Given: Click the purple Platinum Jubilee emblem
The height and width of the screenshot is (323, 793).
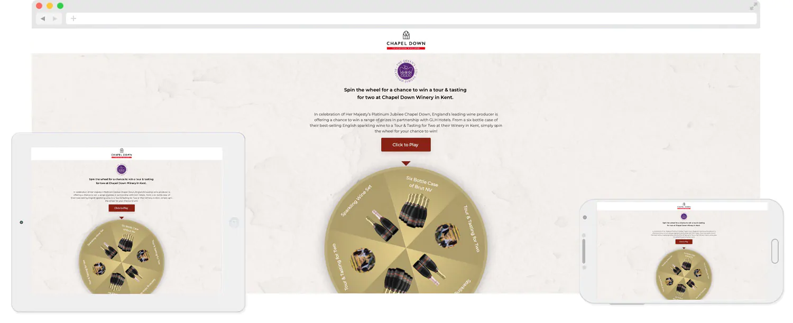Looking at the screenshot, I should [406, 71].
